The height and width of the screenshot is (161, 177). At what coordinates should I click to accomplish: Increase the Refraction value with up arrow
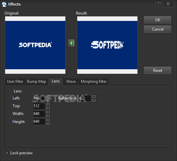click(94, 96)
